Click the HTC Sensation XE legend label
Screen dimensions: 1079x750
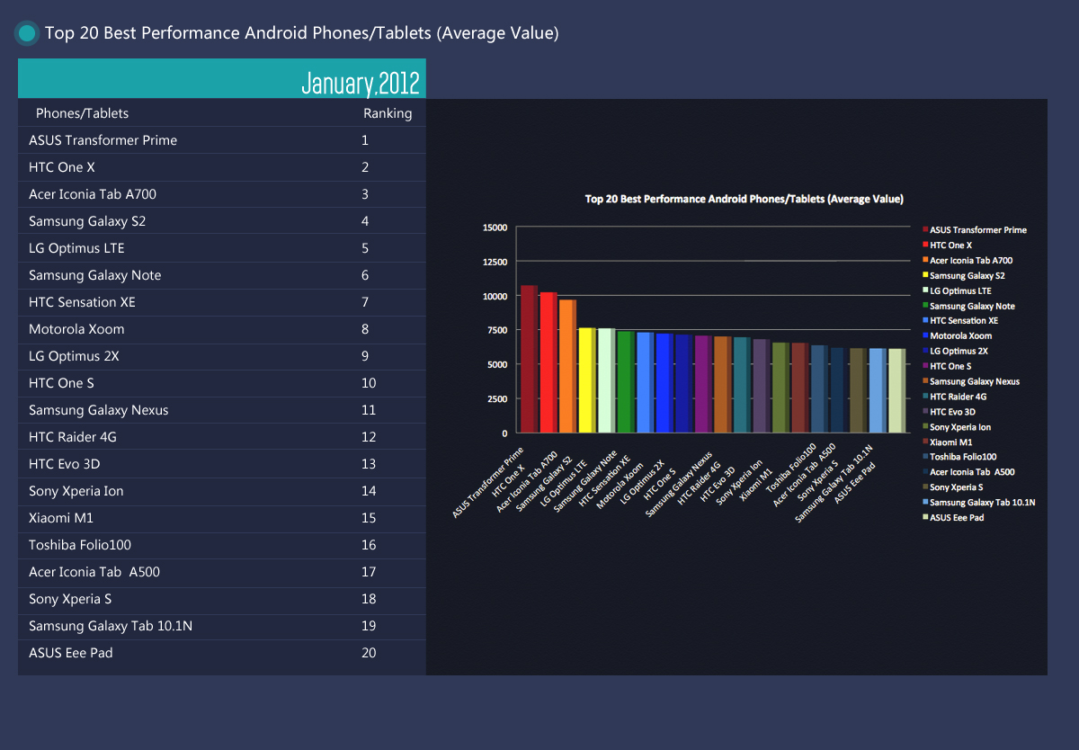tap(964, 320)
